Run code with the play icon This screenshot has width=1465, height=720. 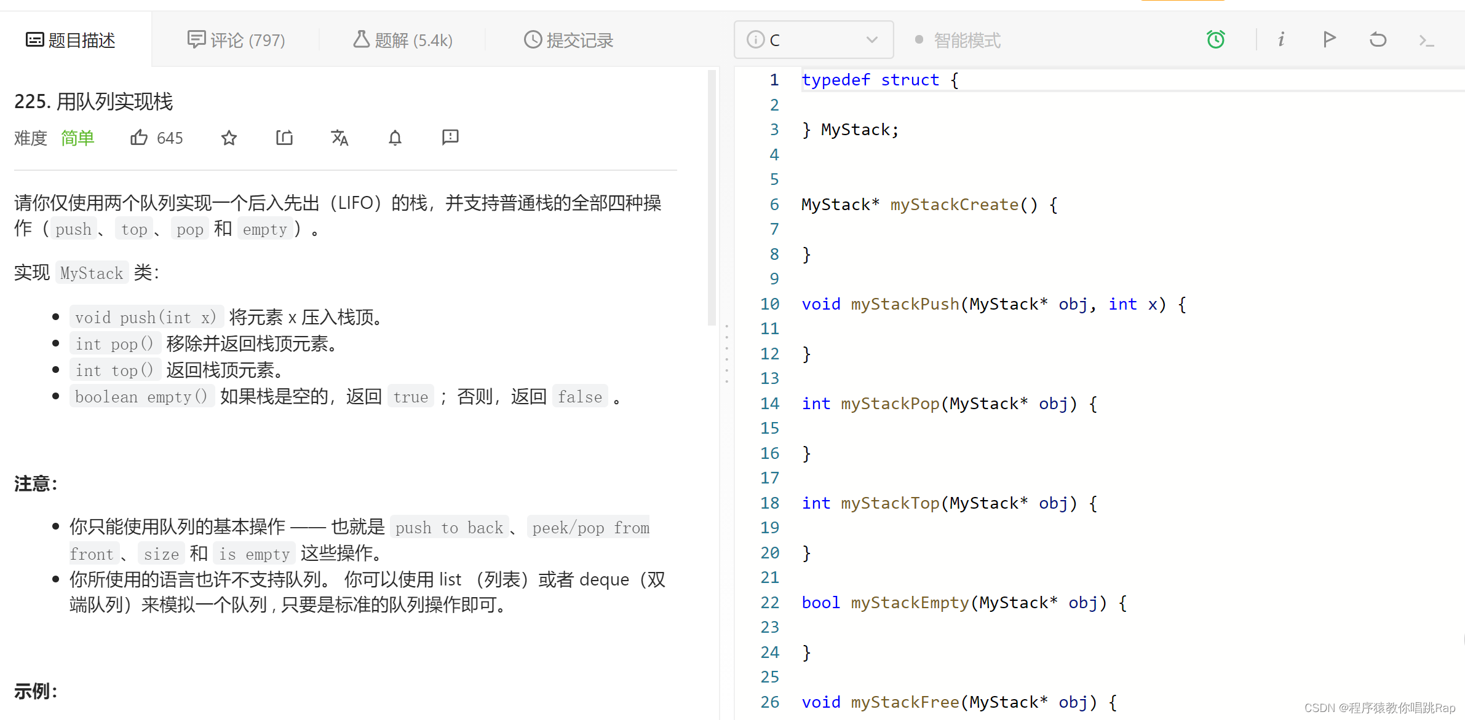pos(1329,40)
